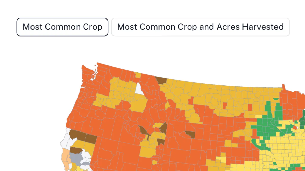Click the small yellow county in northern Washington
The height and width of the screenshot is (171, 305).
pos(138,75)
